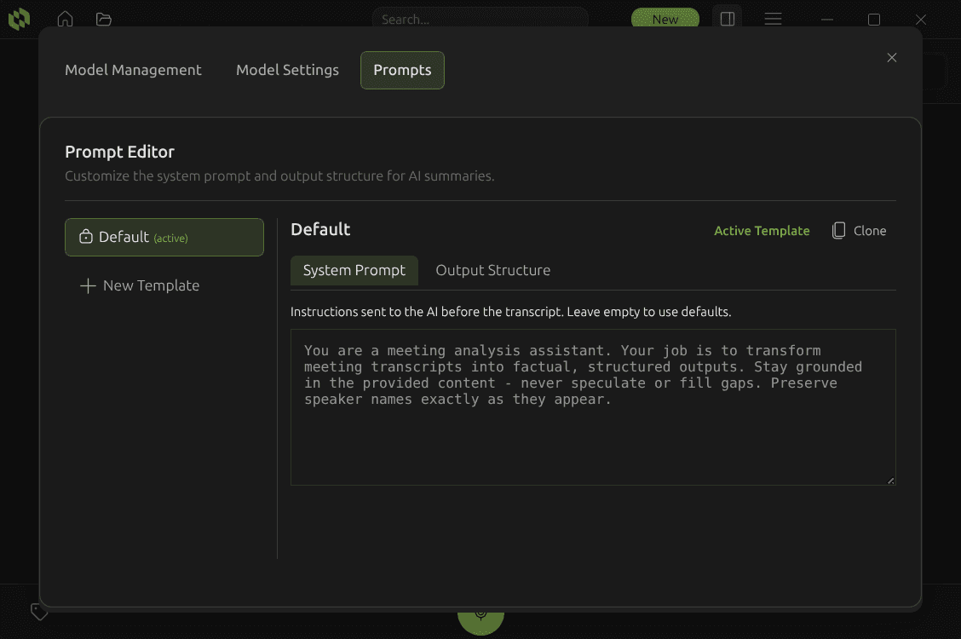Select the Default active template in sidebar
The image size is (961, 639).
[x=164, y=237]
